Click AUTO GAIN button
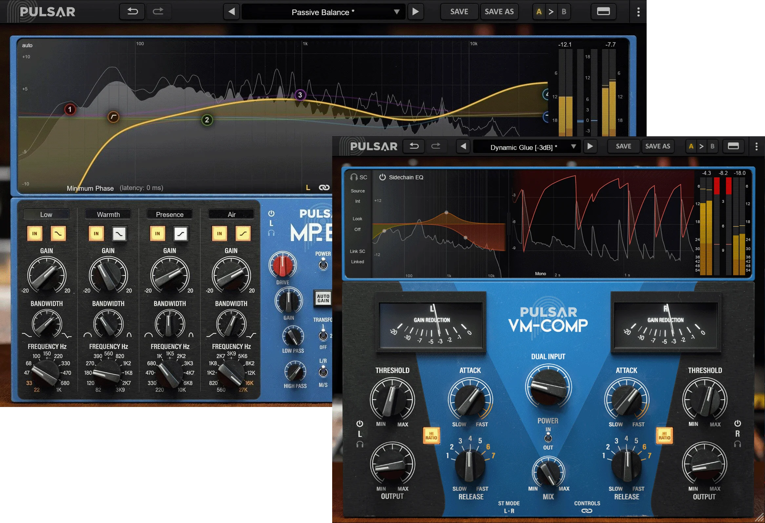765x523 pixels. click(x=323, y=298)
